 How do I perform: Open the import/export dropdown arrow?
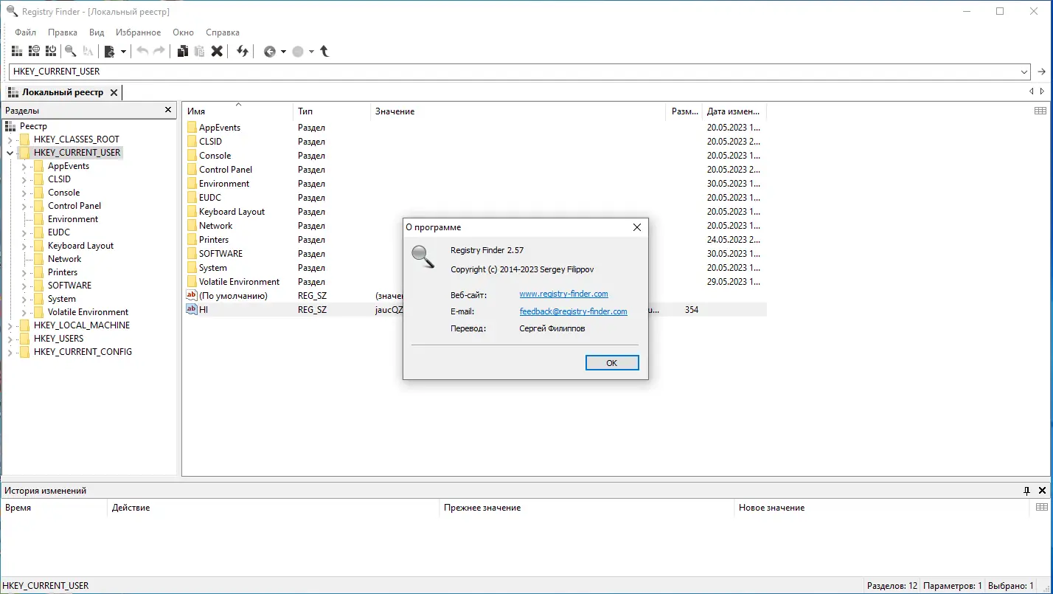pos(123,52)
